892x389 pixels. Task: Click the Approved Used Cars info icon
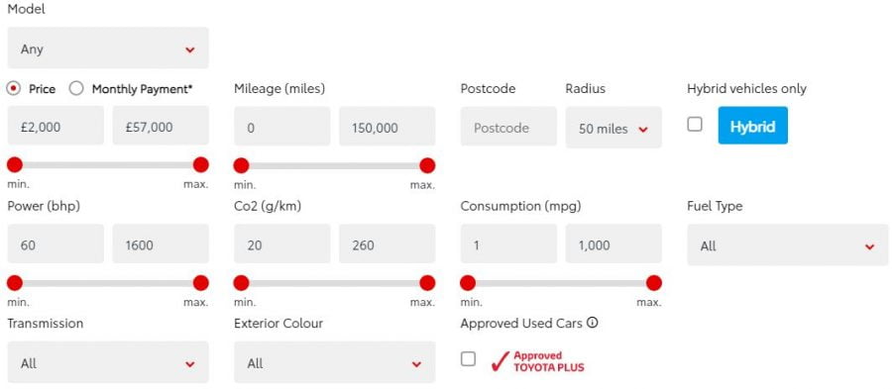pyautogui.click(x=593, y=323)
